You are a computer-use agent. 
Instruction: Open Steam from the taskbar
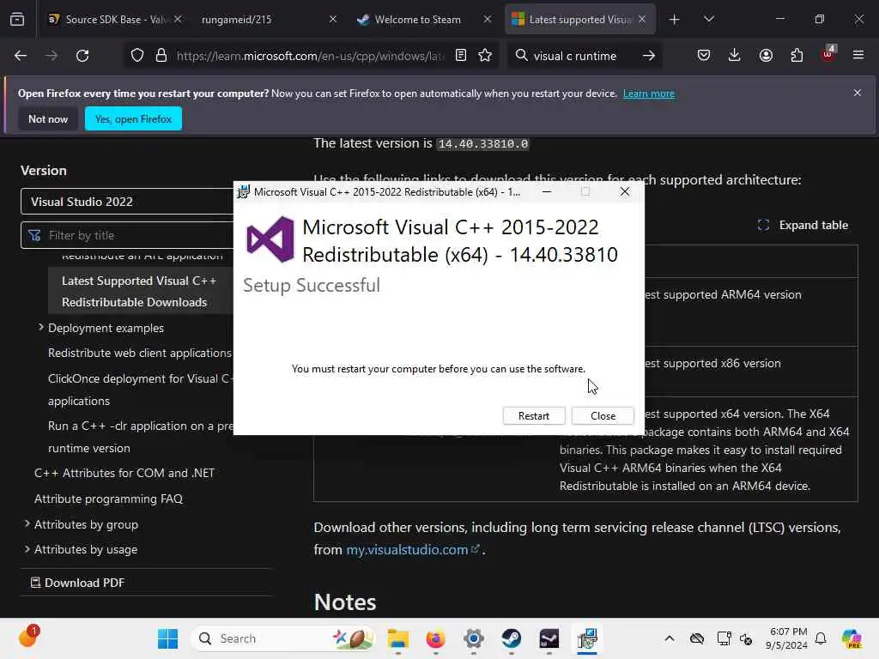[512, 638]
